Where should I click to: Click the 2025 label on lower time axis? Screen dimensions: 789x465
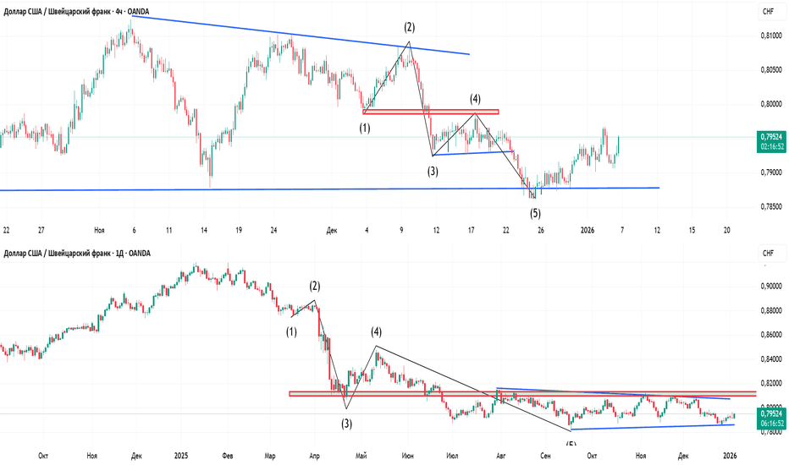click(x=182, y=454)
